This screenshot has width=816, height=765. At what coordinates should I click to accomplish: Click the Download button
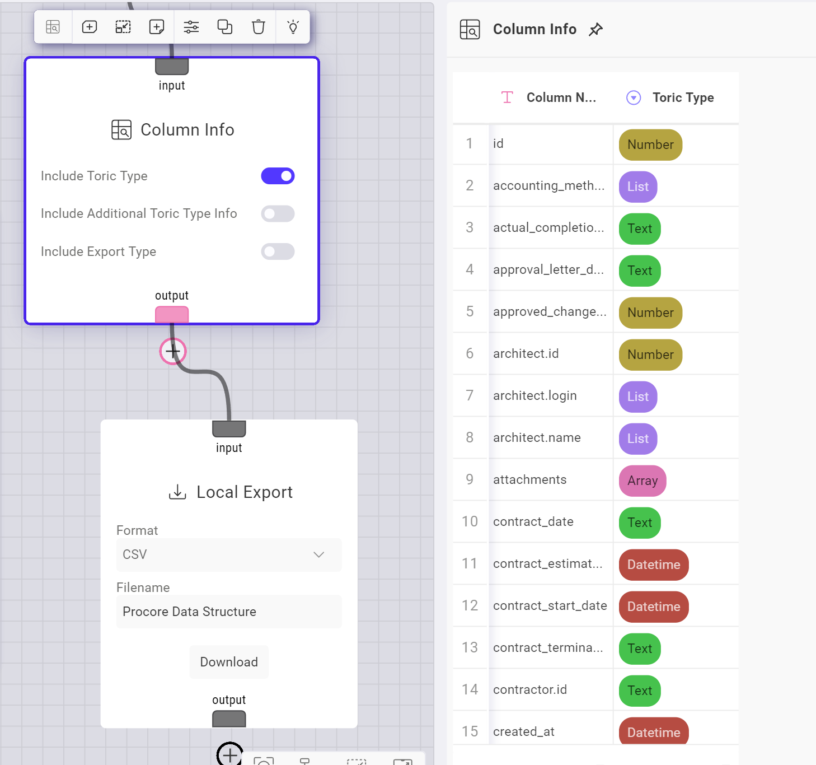[x=229, y=662]
